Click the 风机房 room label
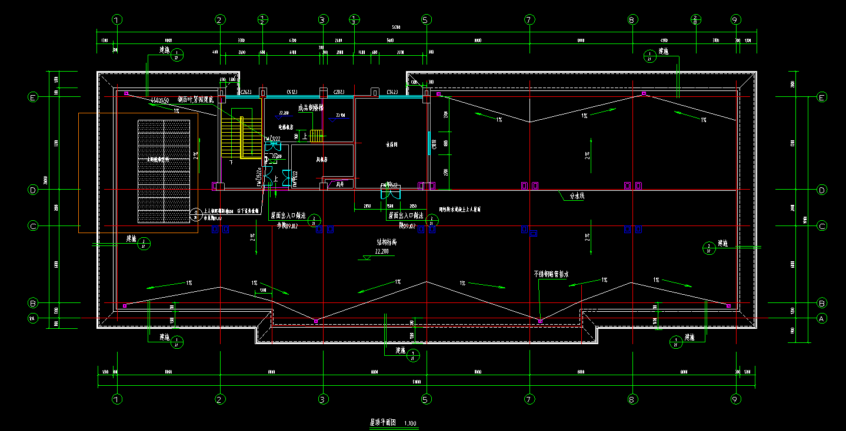Image resolution: width=846 pixels, height=431 pixels. click(322, 159)
